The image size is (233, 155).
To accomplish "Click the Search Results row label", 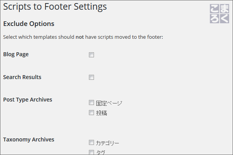I will pos(22,77).
